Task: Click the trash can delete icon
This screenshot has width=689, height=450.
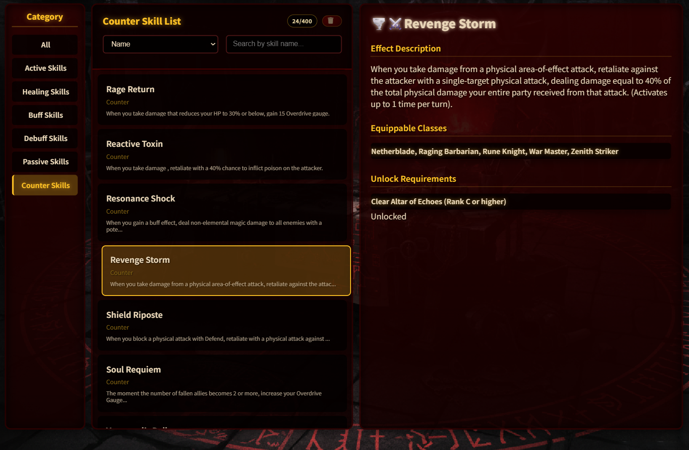Action: (x=331, y=21)
